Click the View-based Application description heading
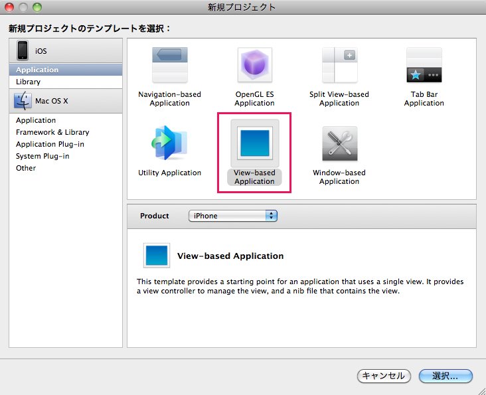Viewport: 486px width, 395px height. 230,256
